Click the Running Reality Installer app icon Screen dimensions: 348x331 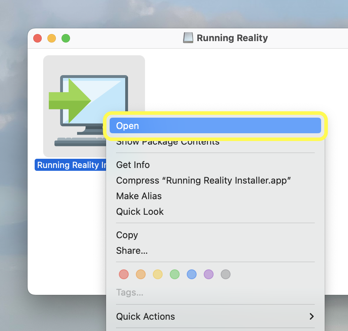coord(74,103)
